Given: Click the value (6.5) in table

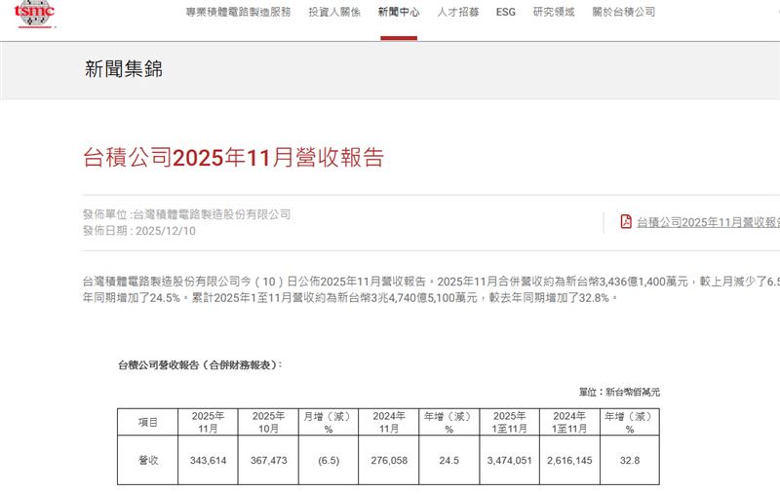Looking at the screenshot, I should point(329,461).
